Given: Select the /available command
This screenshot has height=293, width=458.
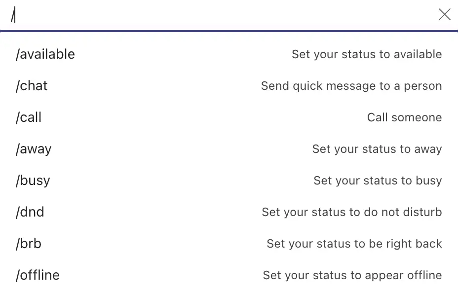Looking at the screenshot, I should [x=45, y=54].
